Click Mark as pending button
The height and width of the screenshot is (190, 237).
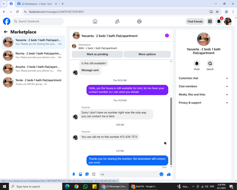(97, 54)
